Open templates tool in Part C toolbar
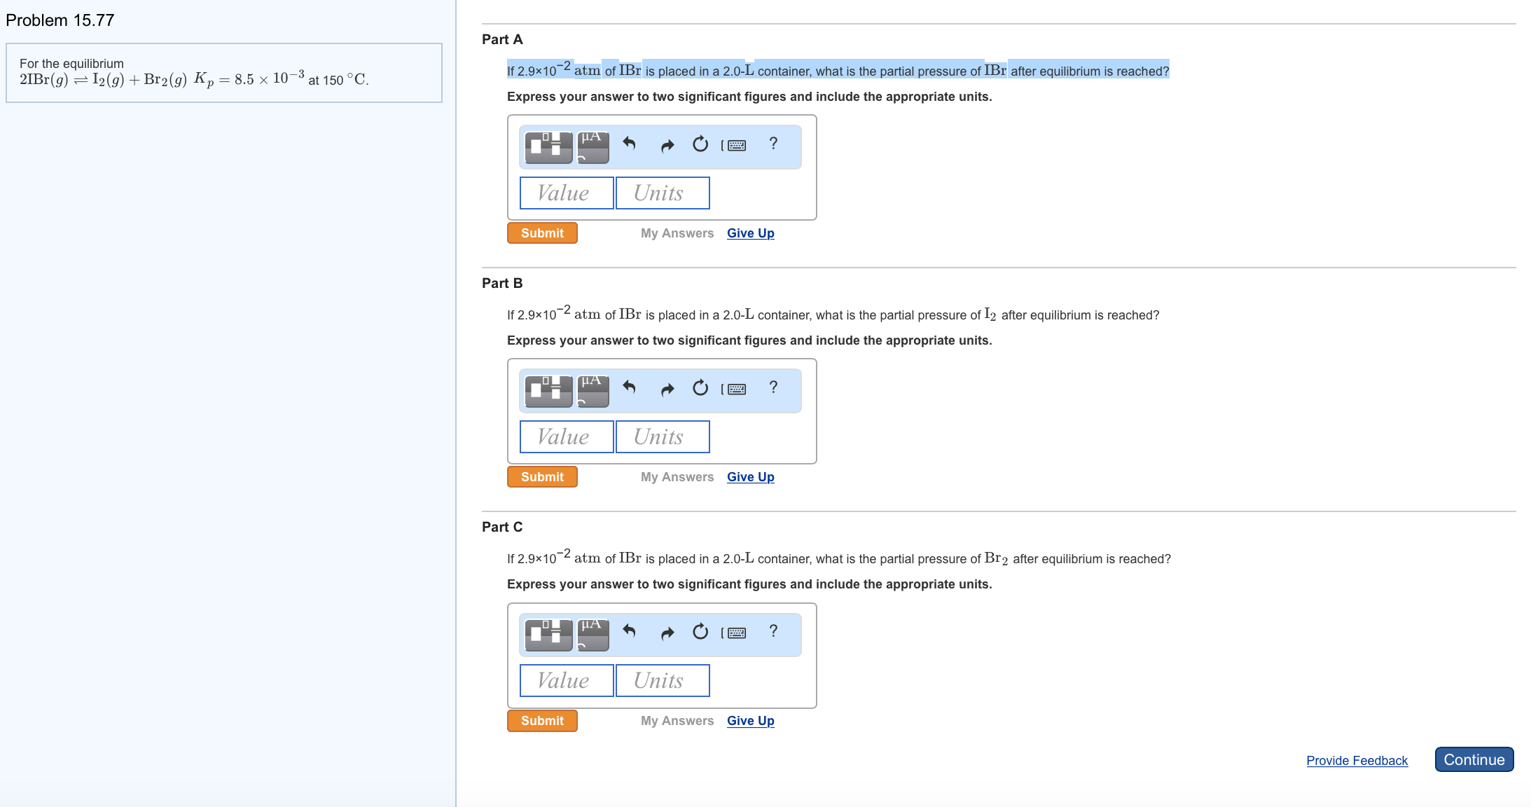This screenshot has height=807, width=1531. (x=548, y=635)
